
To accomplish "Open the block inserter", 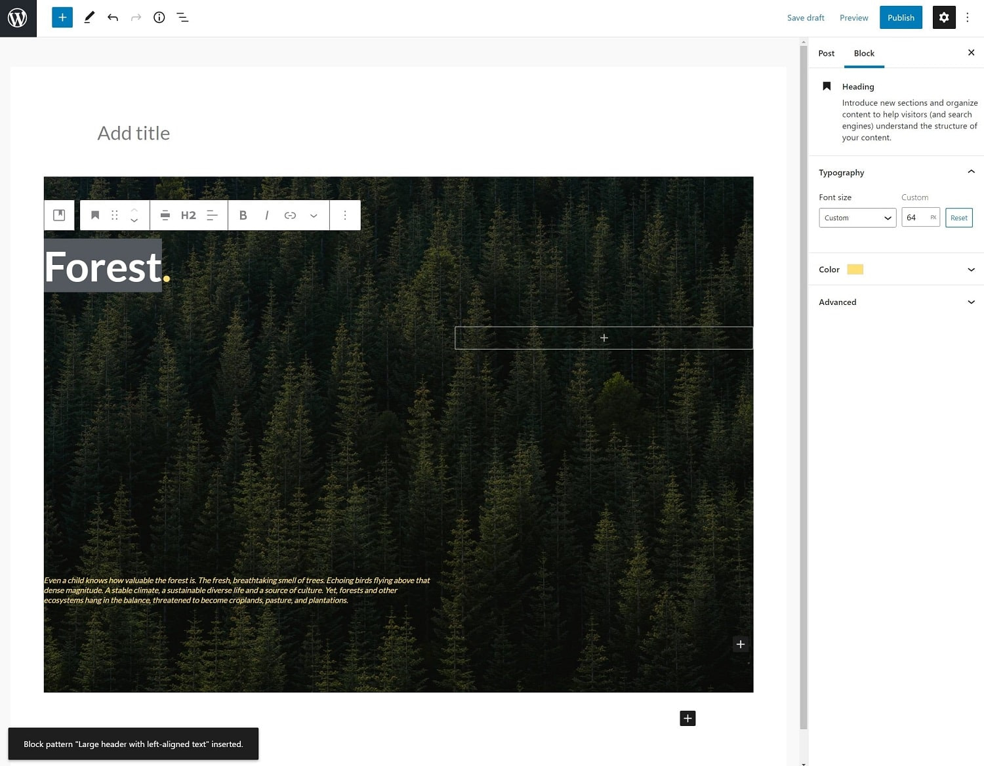I will [62, 17].
